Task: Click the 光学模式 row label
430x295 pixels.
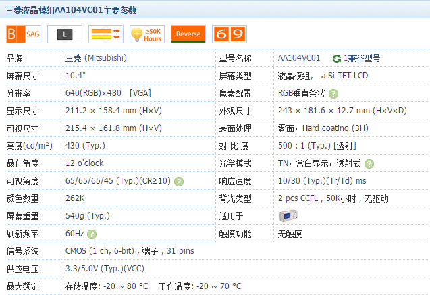Action: 236,163
